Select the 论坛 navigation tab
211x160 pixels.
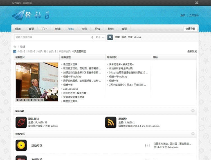click(71, 29)
